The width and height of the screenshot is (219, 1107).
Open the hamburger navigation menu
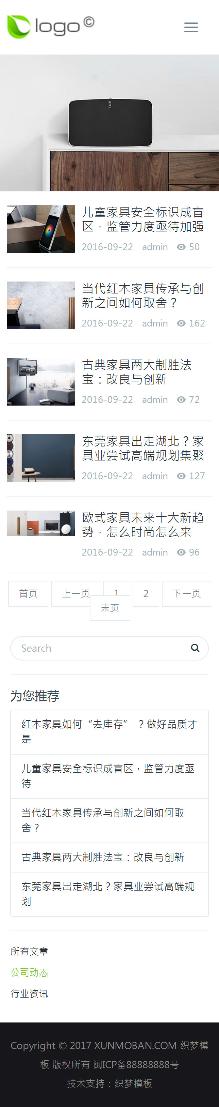point(191,28)
